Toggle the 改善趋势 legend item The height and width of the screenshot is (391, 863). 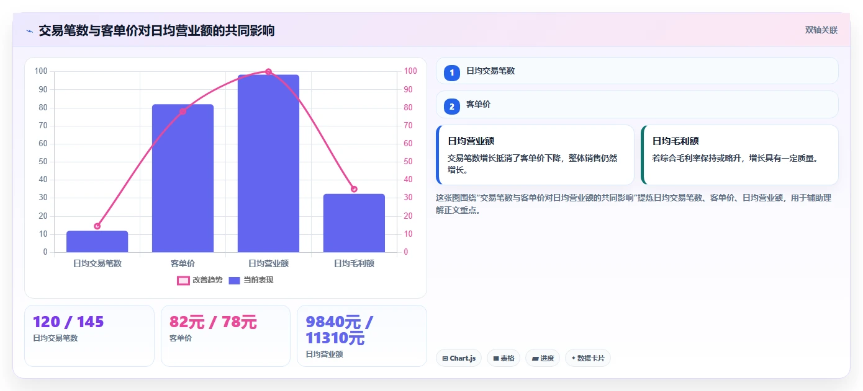click(200, 280)
